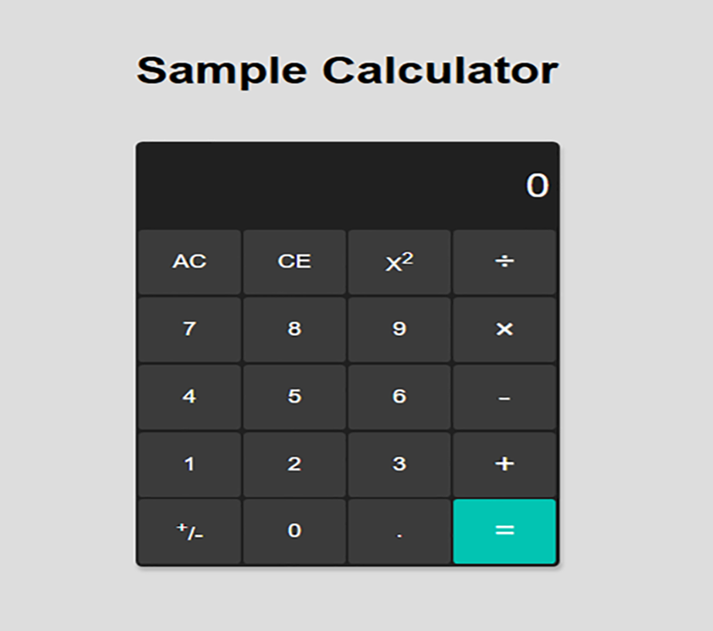This screenshot has height=631, width=713.
Task: Click the digit 5 key
Action: click(x=294, y=397)
